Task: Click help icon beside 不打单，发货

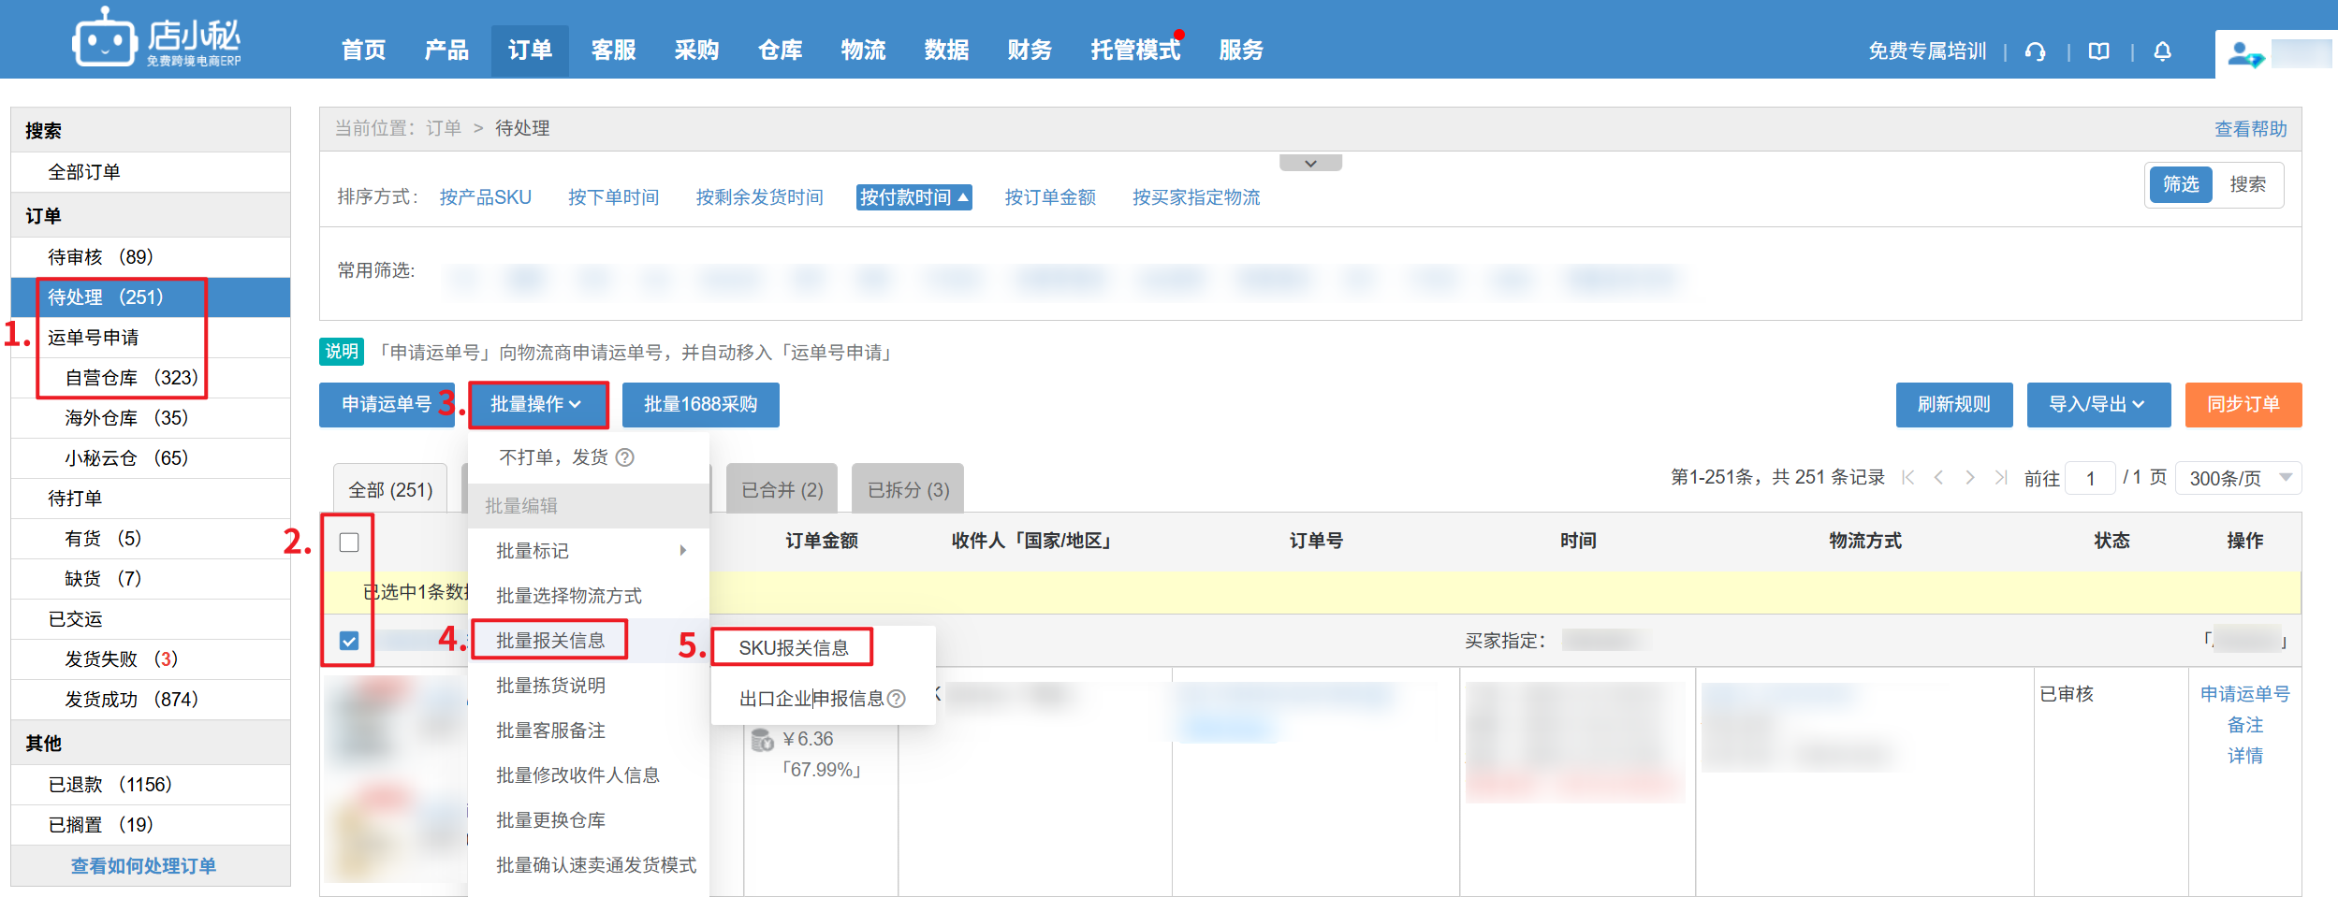Action: pos(625,457)
